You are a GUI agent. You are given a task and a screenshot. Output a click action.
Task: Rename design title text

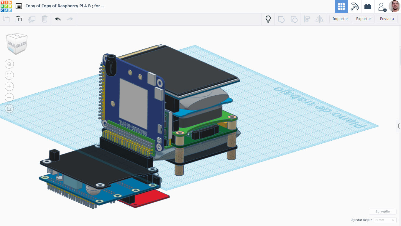click(x=65, y=6)
